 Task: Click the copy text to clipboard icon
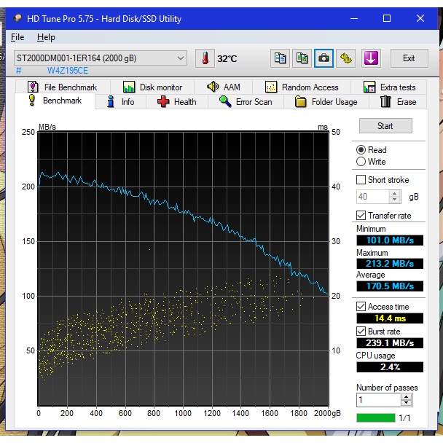280,58
